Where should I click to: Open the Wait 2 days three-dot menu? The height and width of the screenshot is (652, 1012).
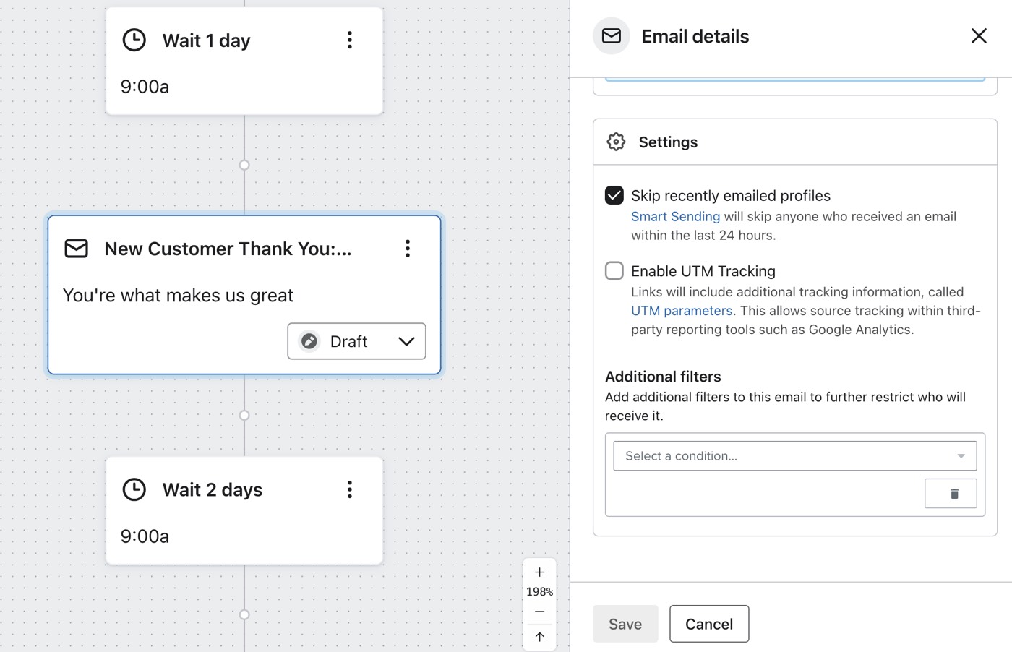pos(350,490)
